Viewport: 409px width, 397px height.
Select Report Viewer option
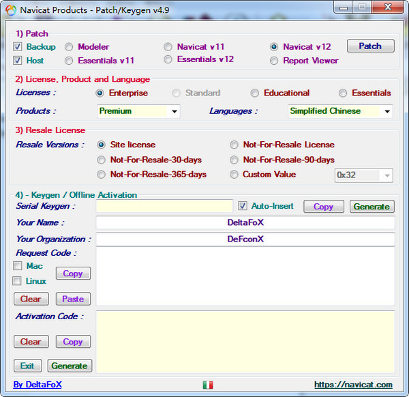[x=274, y=61]
